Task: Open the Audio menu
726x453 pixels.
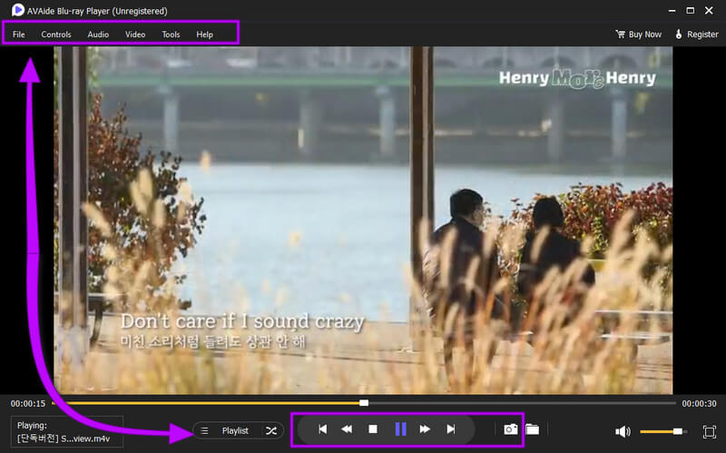Action: tap(98, 34)
